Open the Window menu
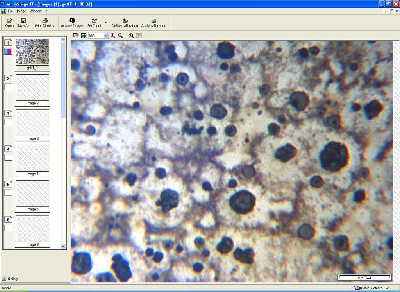 [36, 11]
